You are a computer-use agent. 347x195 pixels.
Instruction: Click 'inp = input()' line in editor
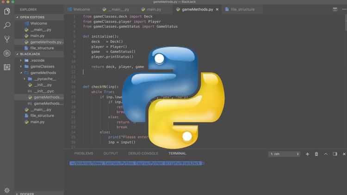point(122,142)
